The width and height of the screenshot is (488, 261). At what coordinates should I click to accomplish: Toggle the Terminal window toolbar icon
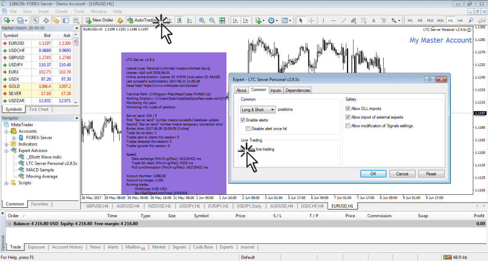tap(66, 20)
